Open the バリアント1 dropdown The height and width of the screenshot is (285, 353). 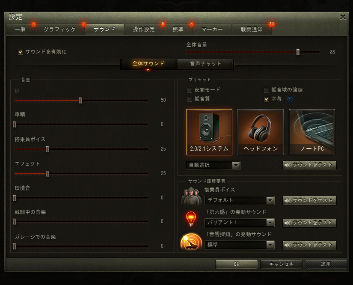point(239,223)
